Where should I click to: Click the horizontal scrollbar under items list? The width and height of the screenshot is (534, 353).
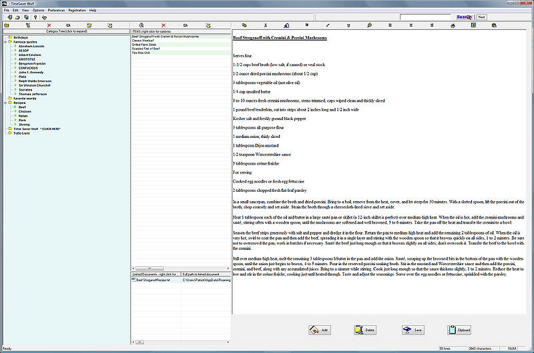tap(180, 268)
